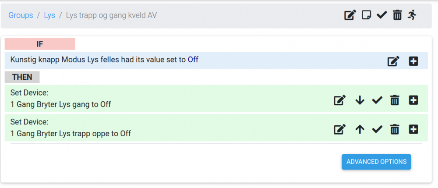The image size is (438, 188).
Task: Edit the 'Lys trapp oppe' action
Action: pyautogui.click(x=339, y=129)
